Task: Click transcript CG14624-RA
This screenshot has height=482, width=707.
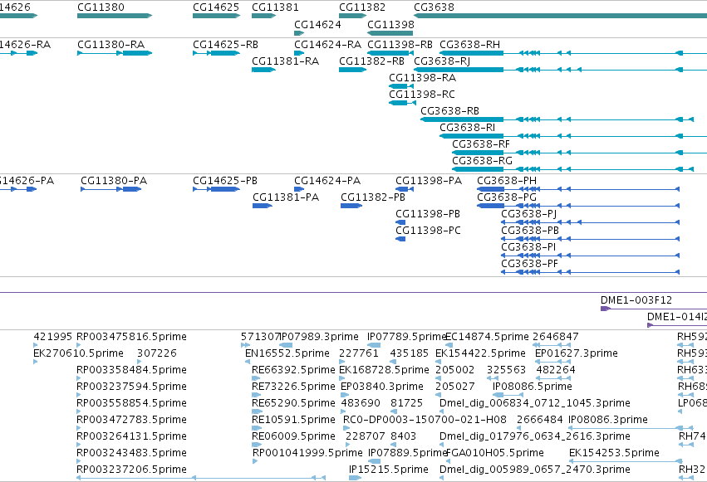Action: [328, 45]
